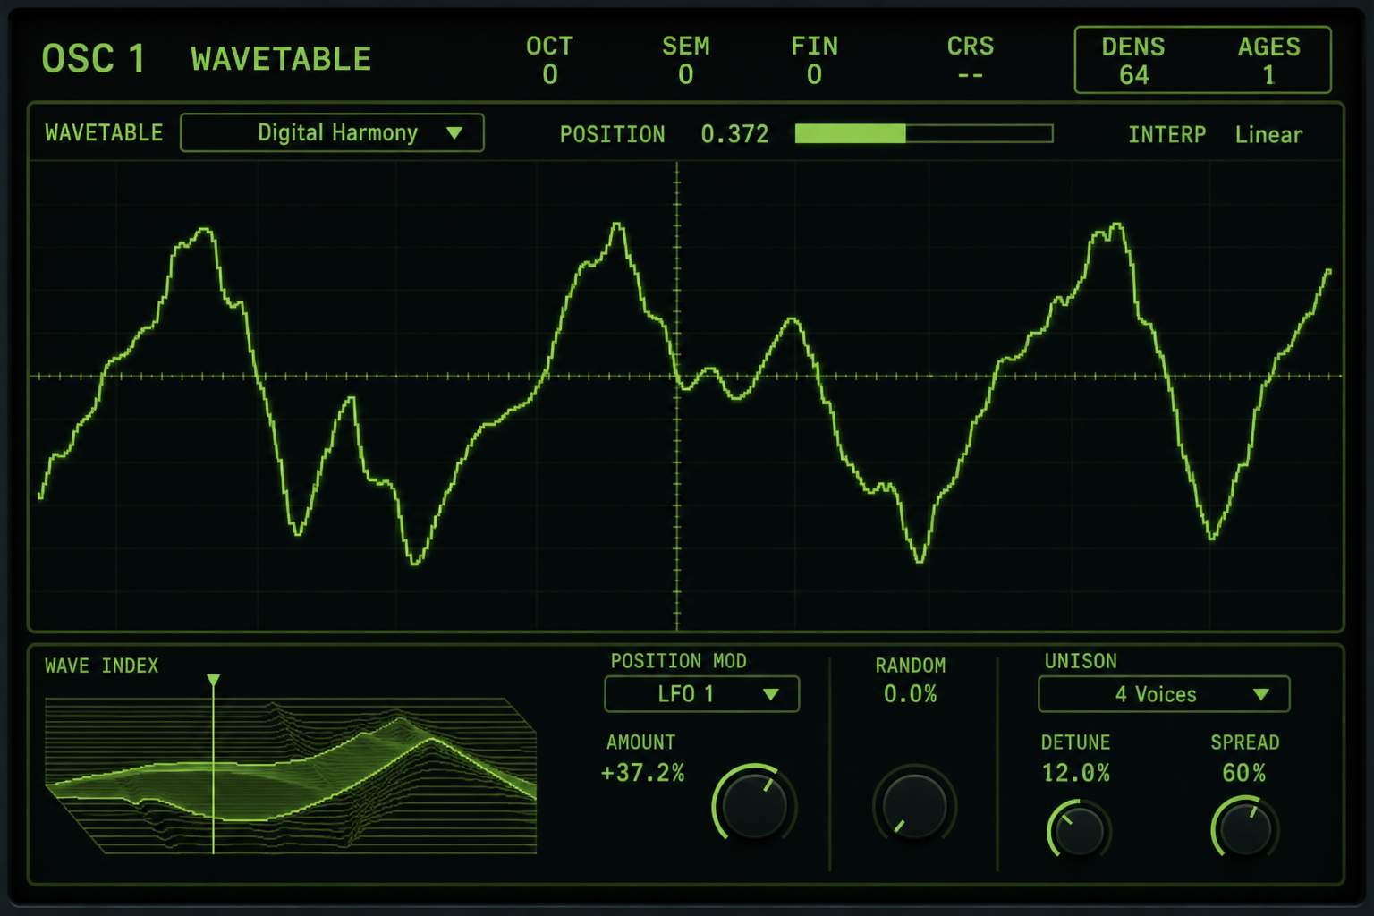
Task: Click the waveform oscilloscope display
Action: [686, 395]
